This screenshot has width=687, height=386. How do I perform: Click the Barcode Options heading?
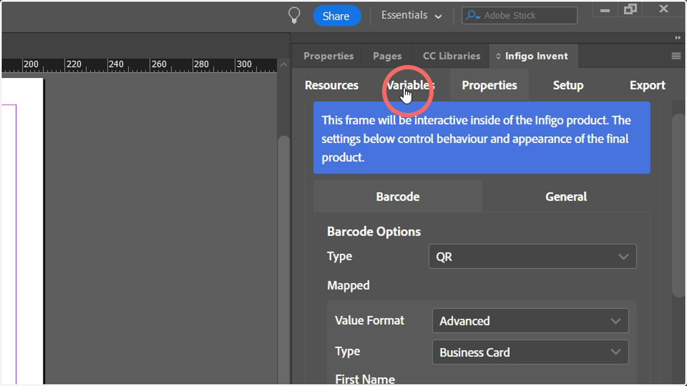point(374,232)
